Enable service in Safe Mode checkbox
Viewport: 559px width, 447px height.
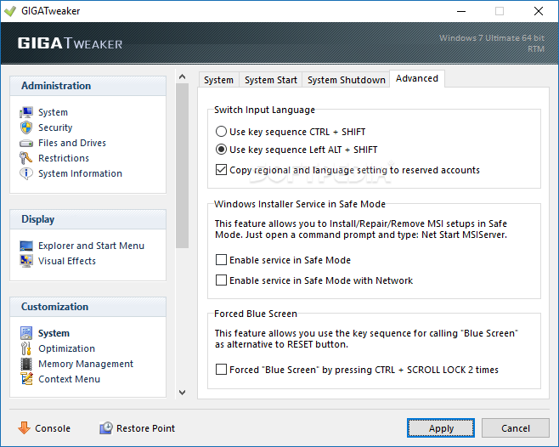pyautogui.click(x=221, y=260)
